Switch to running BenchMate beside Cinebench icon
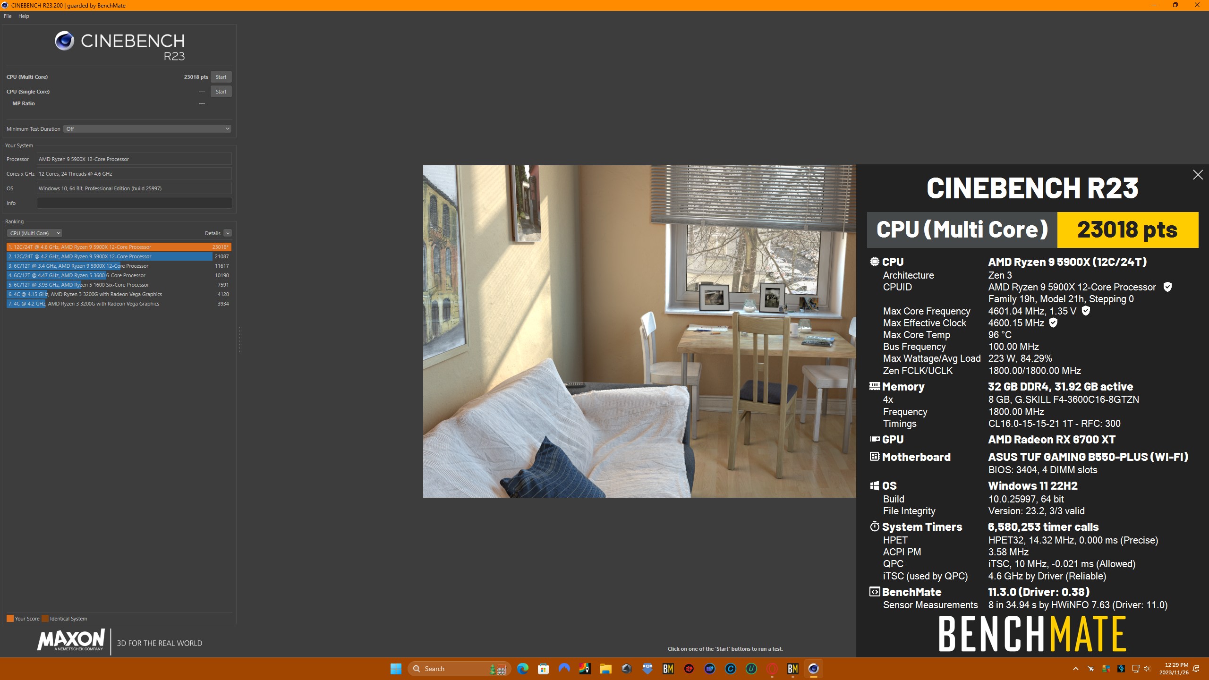 [x=792, y=669]
